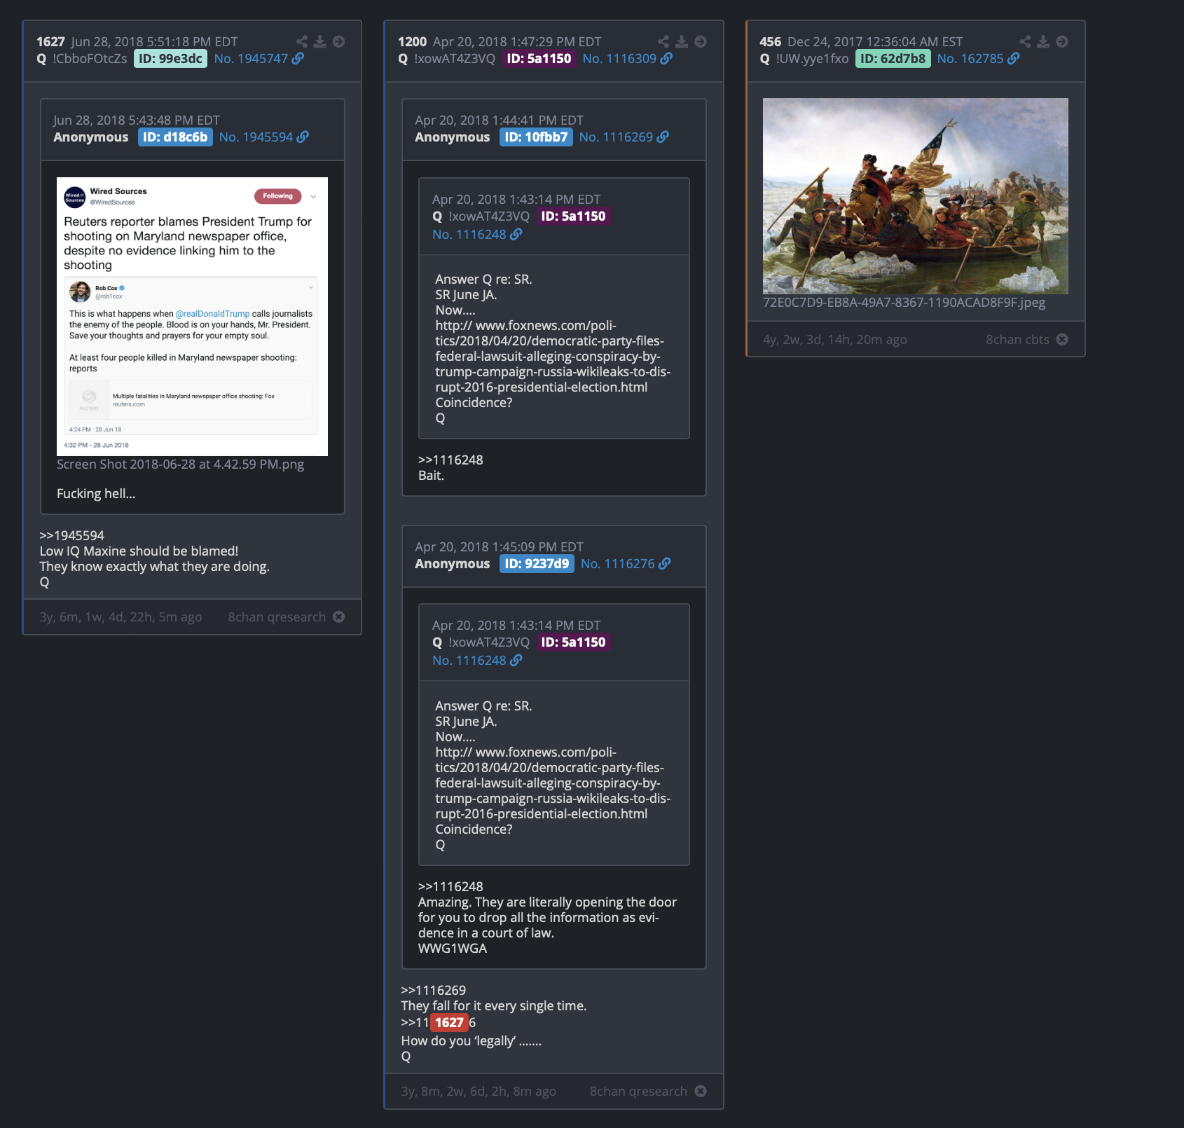Click tripcode !CbboFOtcZs

90,58
